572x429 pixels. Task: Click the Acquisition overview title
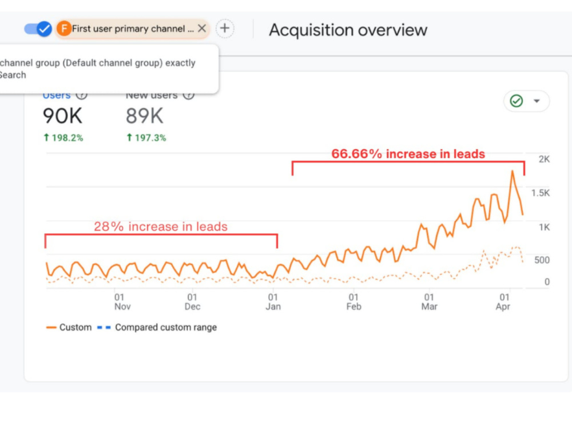click(x=348, y=30)
